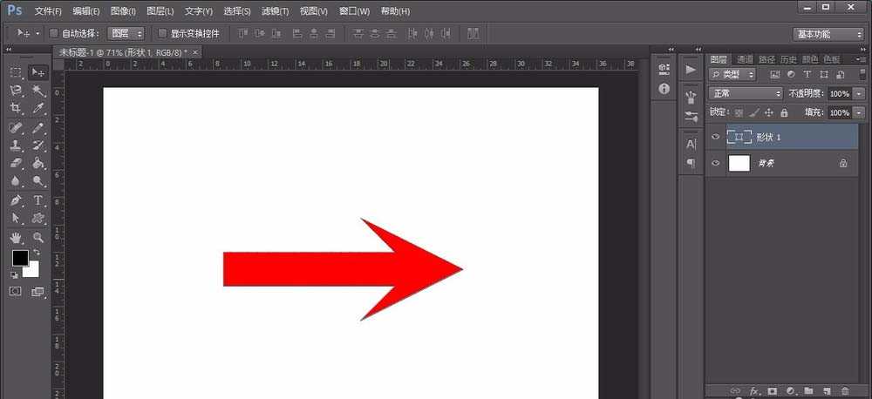Select the Dodge tool
Screen dimensions: 872x399
[x=37, y=180]
